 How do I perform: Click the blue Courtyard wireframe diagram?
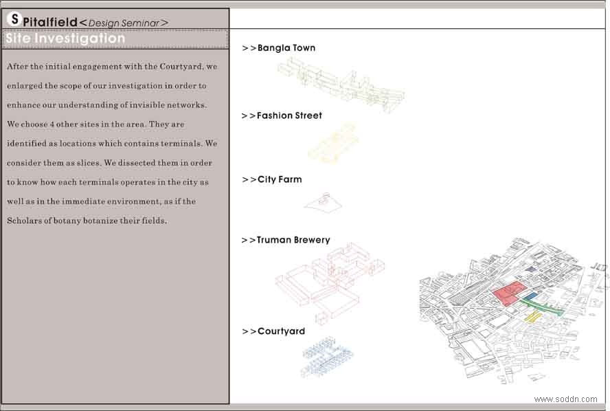point(327,356)
